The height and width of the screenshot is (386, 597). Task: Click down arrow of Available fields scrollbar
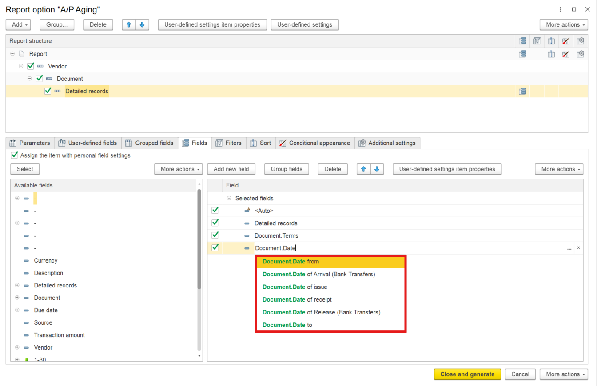point(199,356)
